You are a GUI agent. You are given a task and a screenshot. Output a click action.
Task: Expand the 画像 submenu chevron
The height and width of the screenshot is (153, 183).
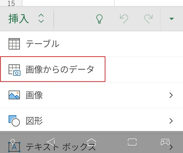[171, 95]
